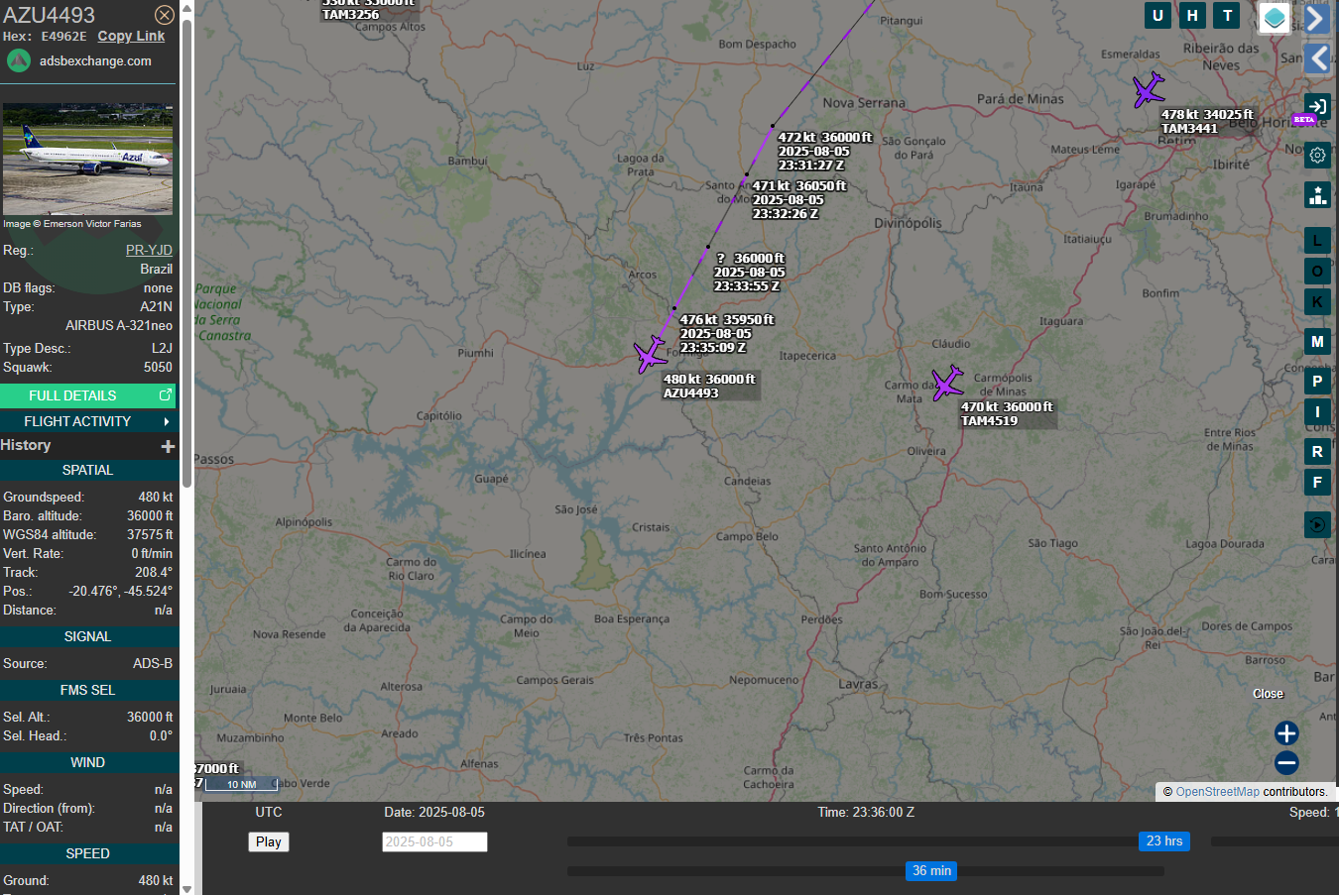Select the TAM4519 aircraft icon on map

(x=947, y=383)
